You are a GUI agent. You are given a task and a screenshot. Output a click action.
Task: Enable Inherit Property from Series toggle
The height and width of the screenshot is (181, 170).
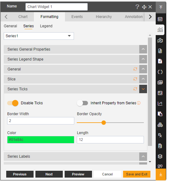point(82,103)
